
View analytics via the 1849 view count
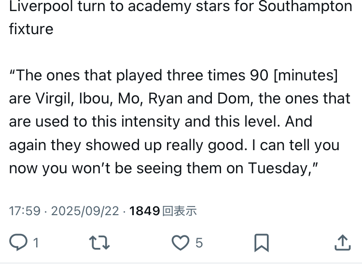point(144,211)
